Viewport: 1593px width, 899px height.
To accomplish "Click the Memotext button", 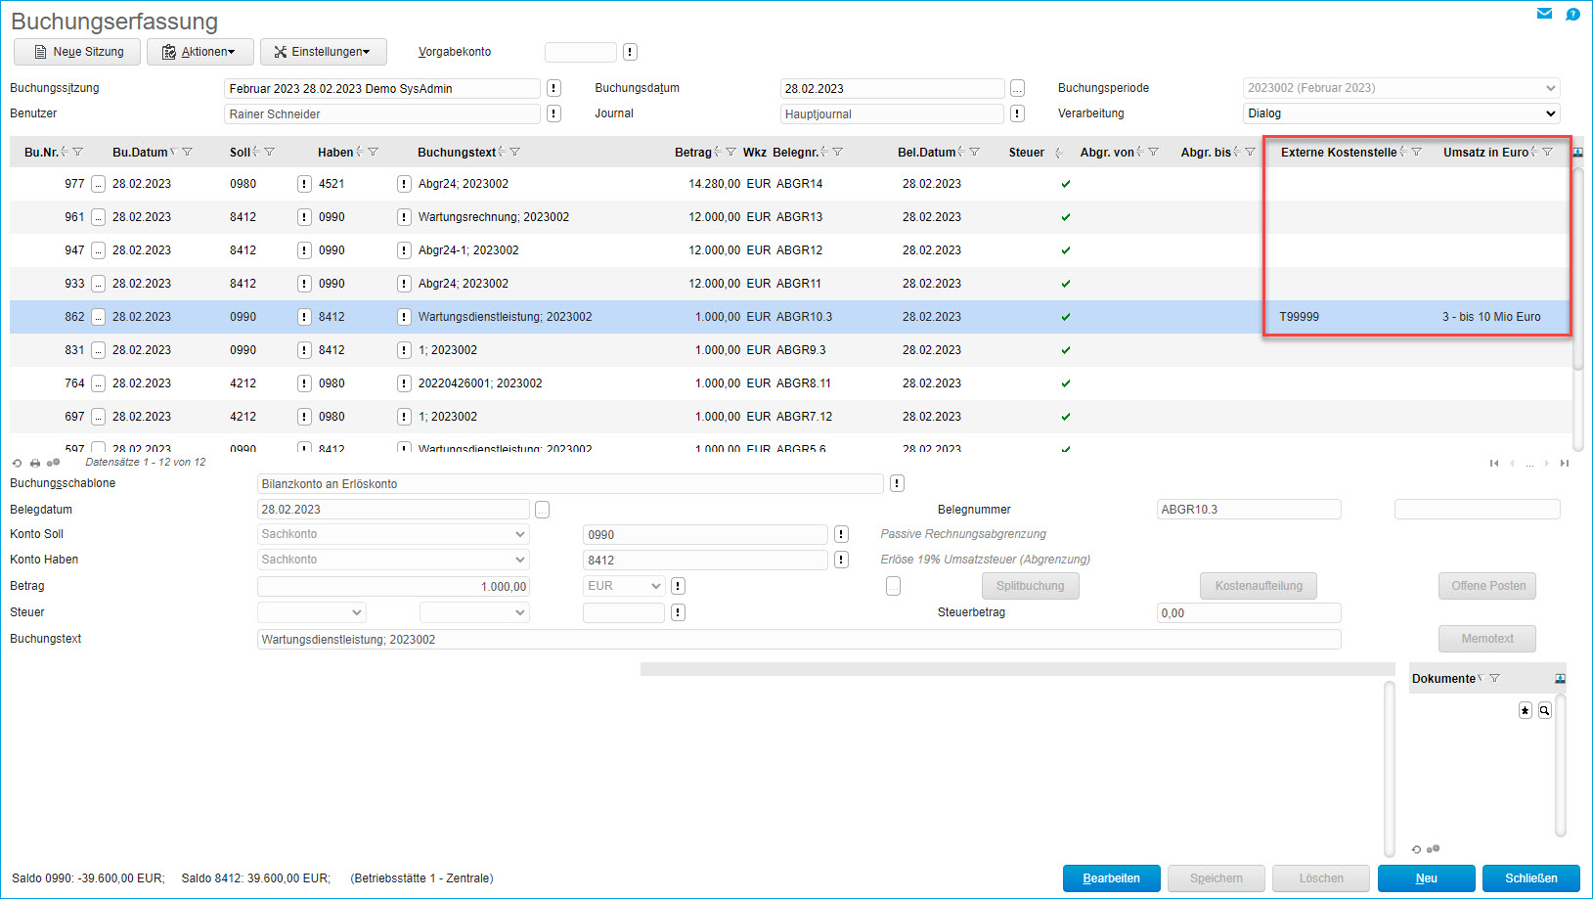I will (x=1487, y=639).
